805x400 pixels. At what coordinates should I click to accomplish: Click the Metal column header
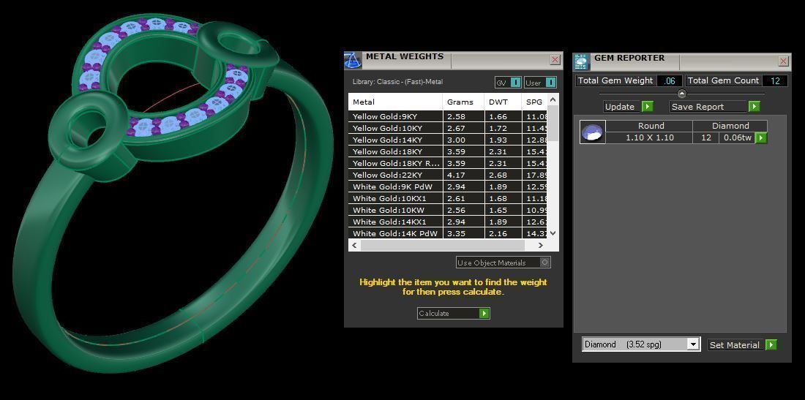(x=396, y=102)
